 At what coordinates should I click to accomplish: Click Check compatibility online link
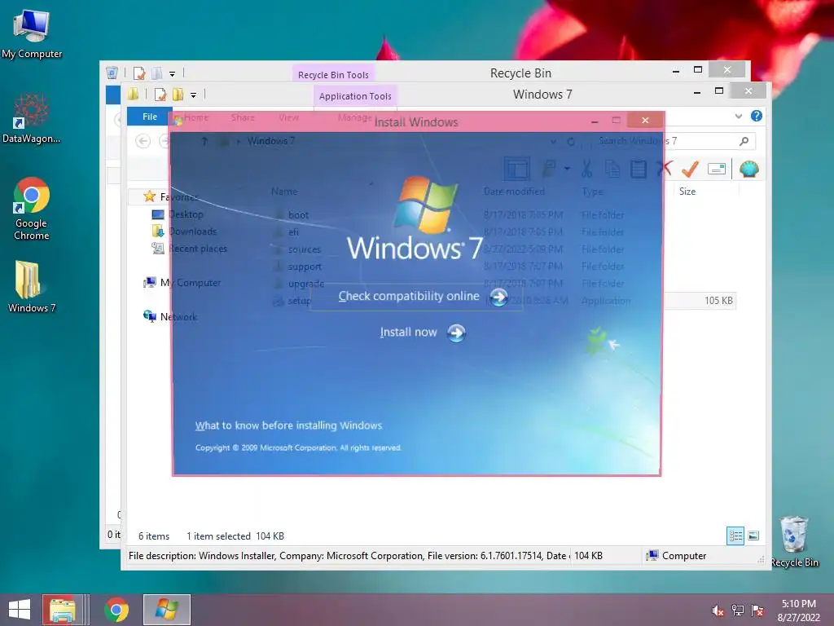(409, 297)
